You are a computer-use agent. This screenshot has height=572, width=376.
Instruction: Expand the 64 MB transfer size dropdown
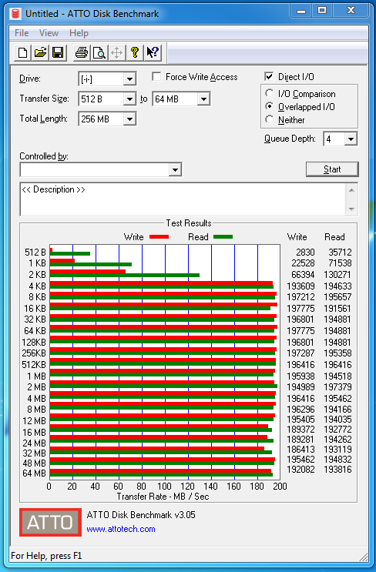click(203, 99)
